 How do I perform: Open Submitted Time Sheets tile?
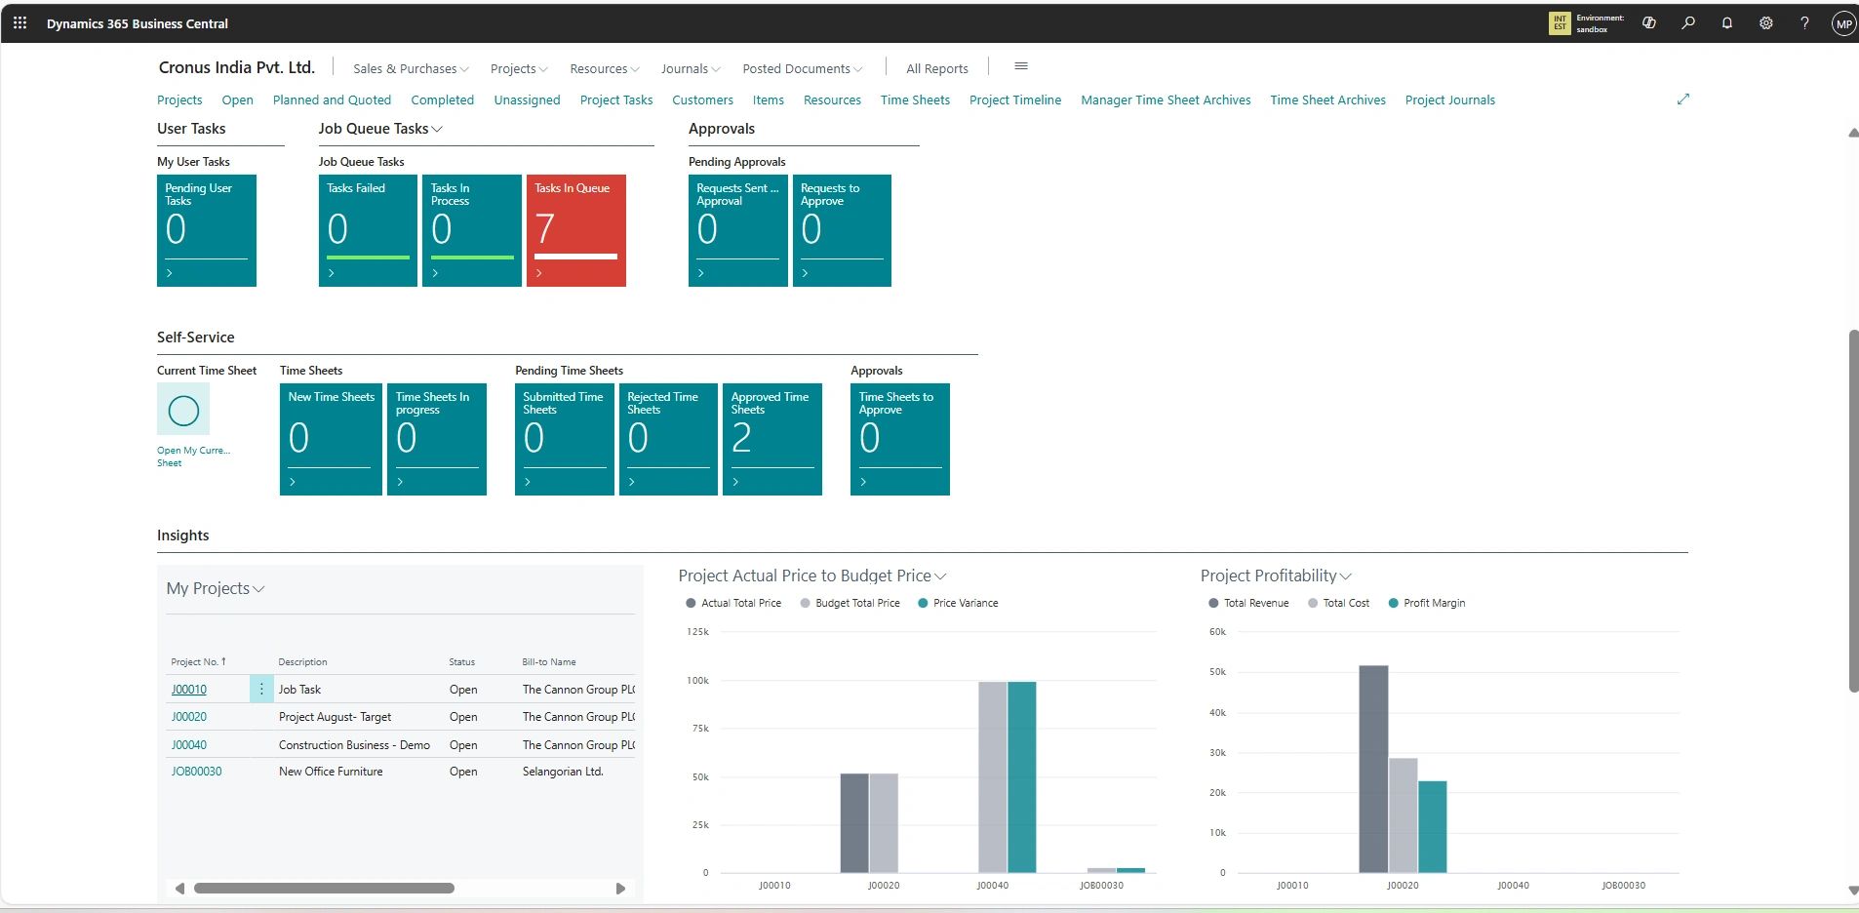[x=565, y=439]
